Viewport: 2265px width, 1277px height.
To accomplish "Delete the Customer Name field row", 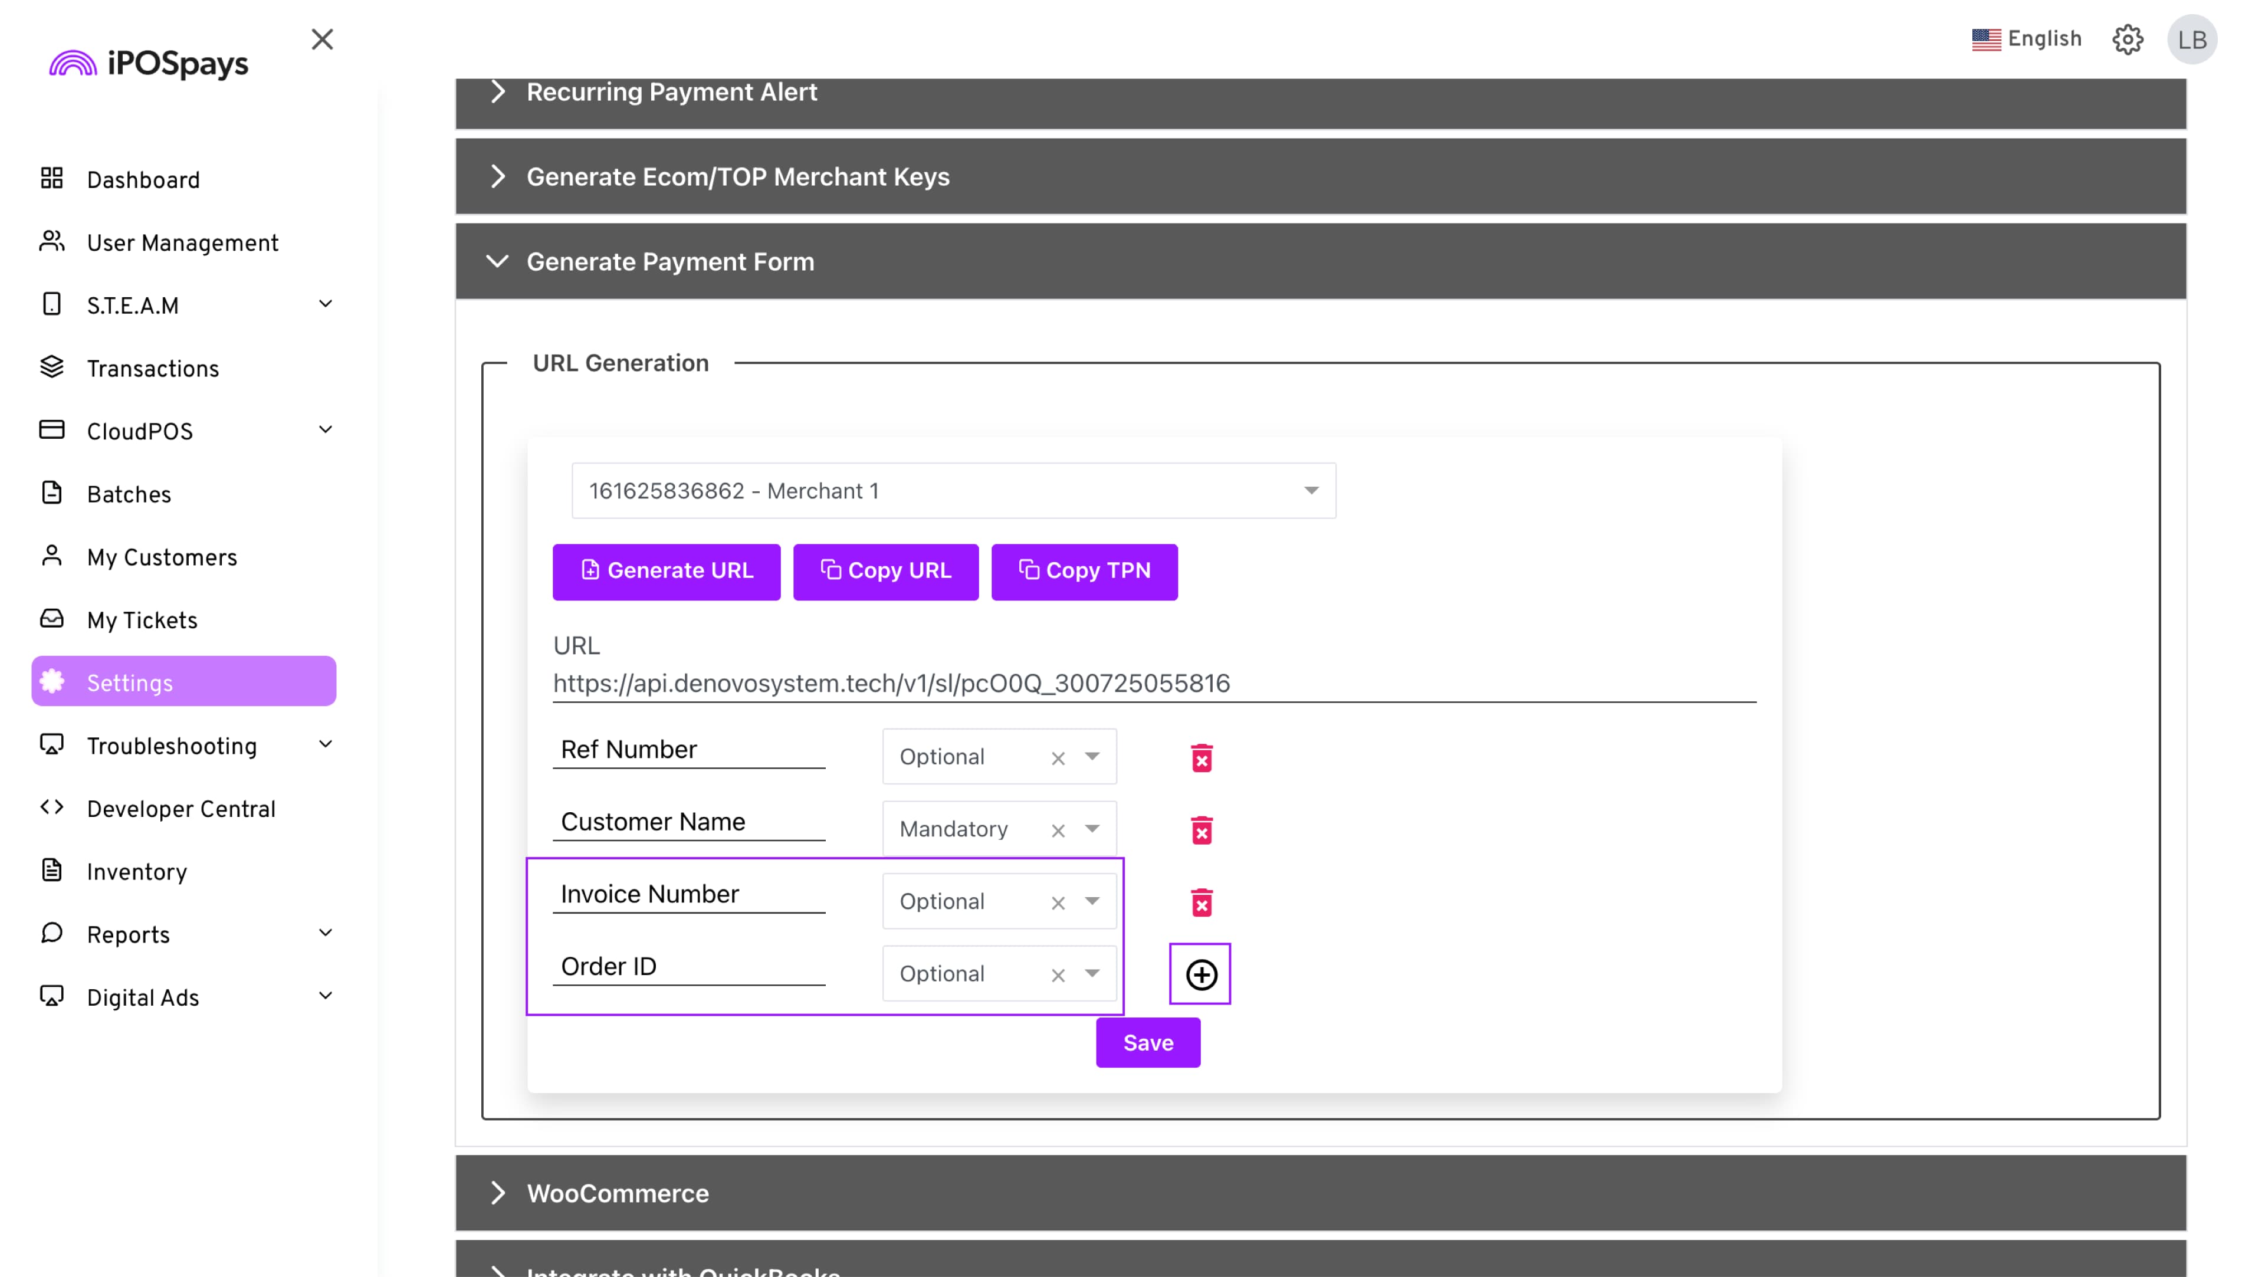I will [x=1201, y=830].
